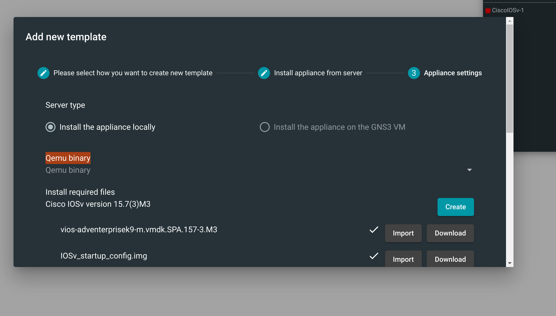Click the scrollbar down arrow
Viewport: 556px width, 316px height.
509,263
